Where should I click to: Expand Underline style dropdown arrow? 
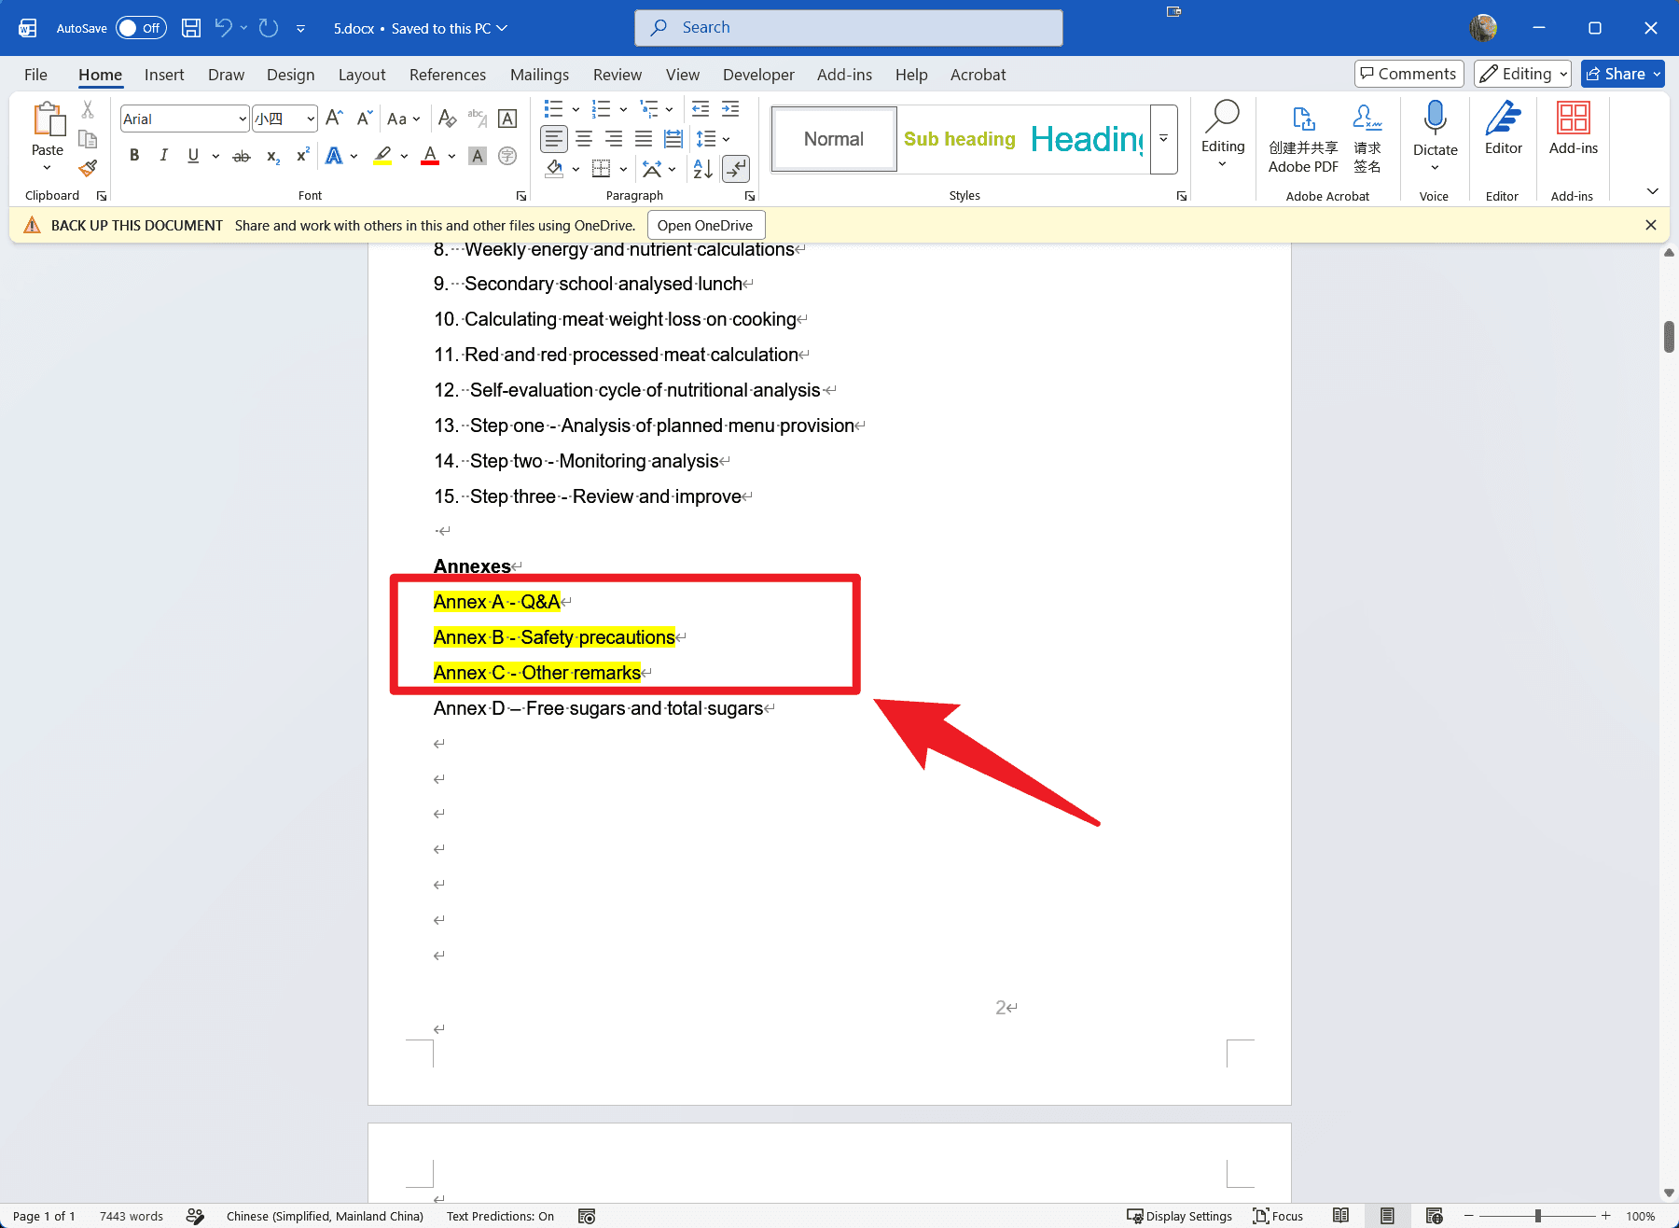click(x=215, y=156)
